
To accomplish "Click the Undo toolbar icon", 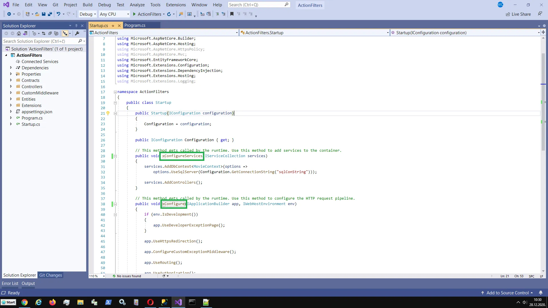I will [58, 14].
